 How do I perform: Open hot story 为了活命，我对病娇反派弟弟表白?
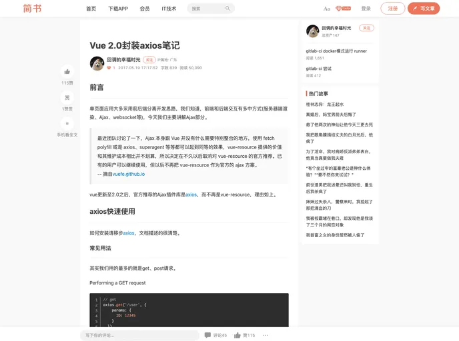click(x=339, y=155)
